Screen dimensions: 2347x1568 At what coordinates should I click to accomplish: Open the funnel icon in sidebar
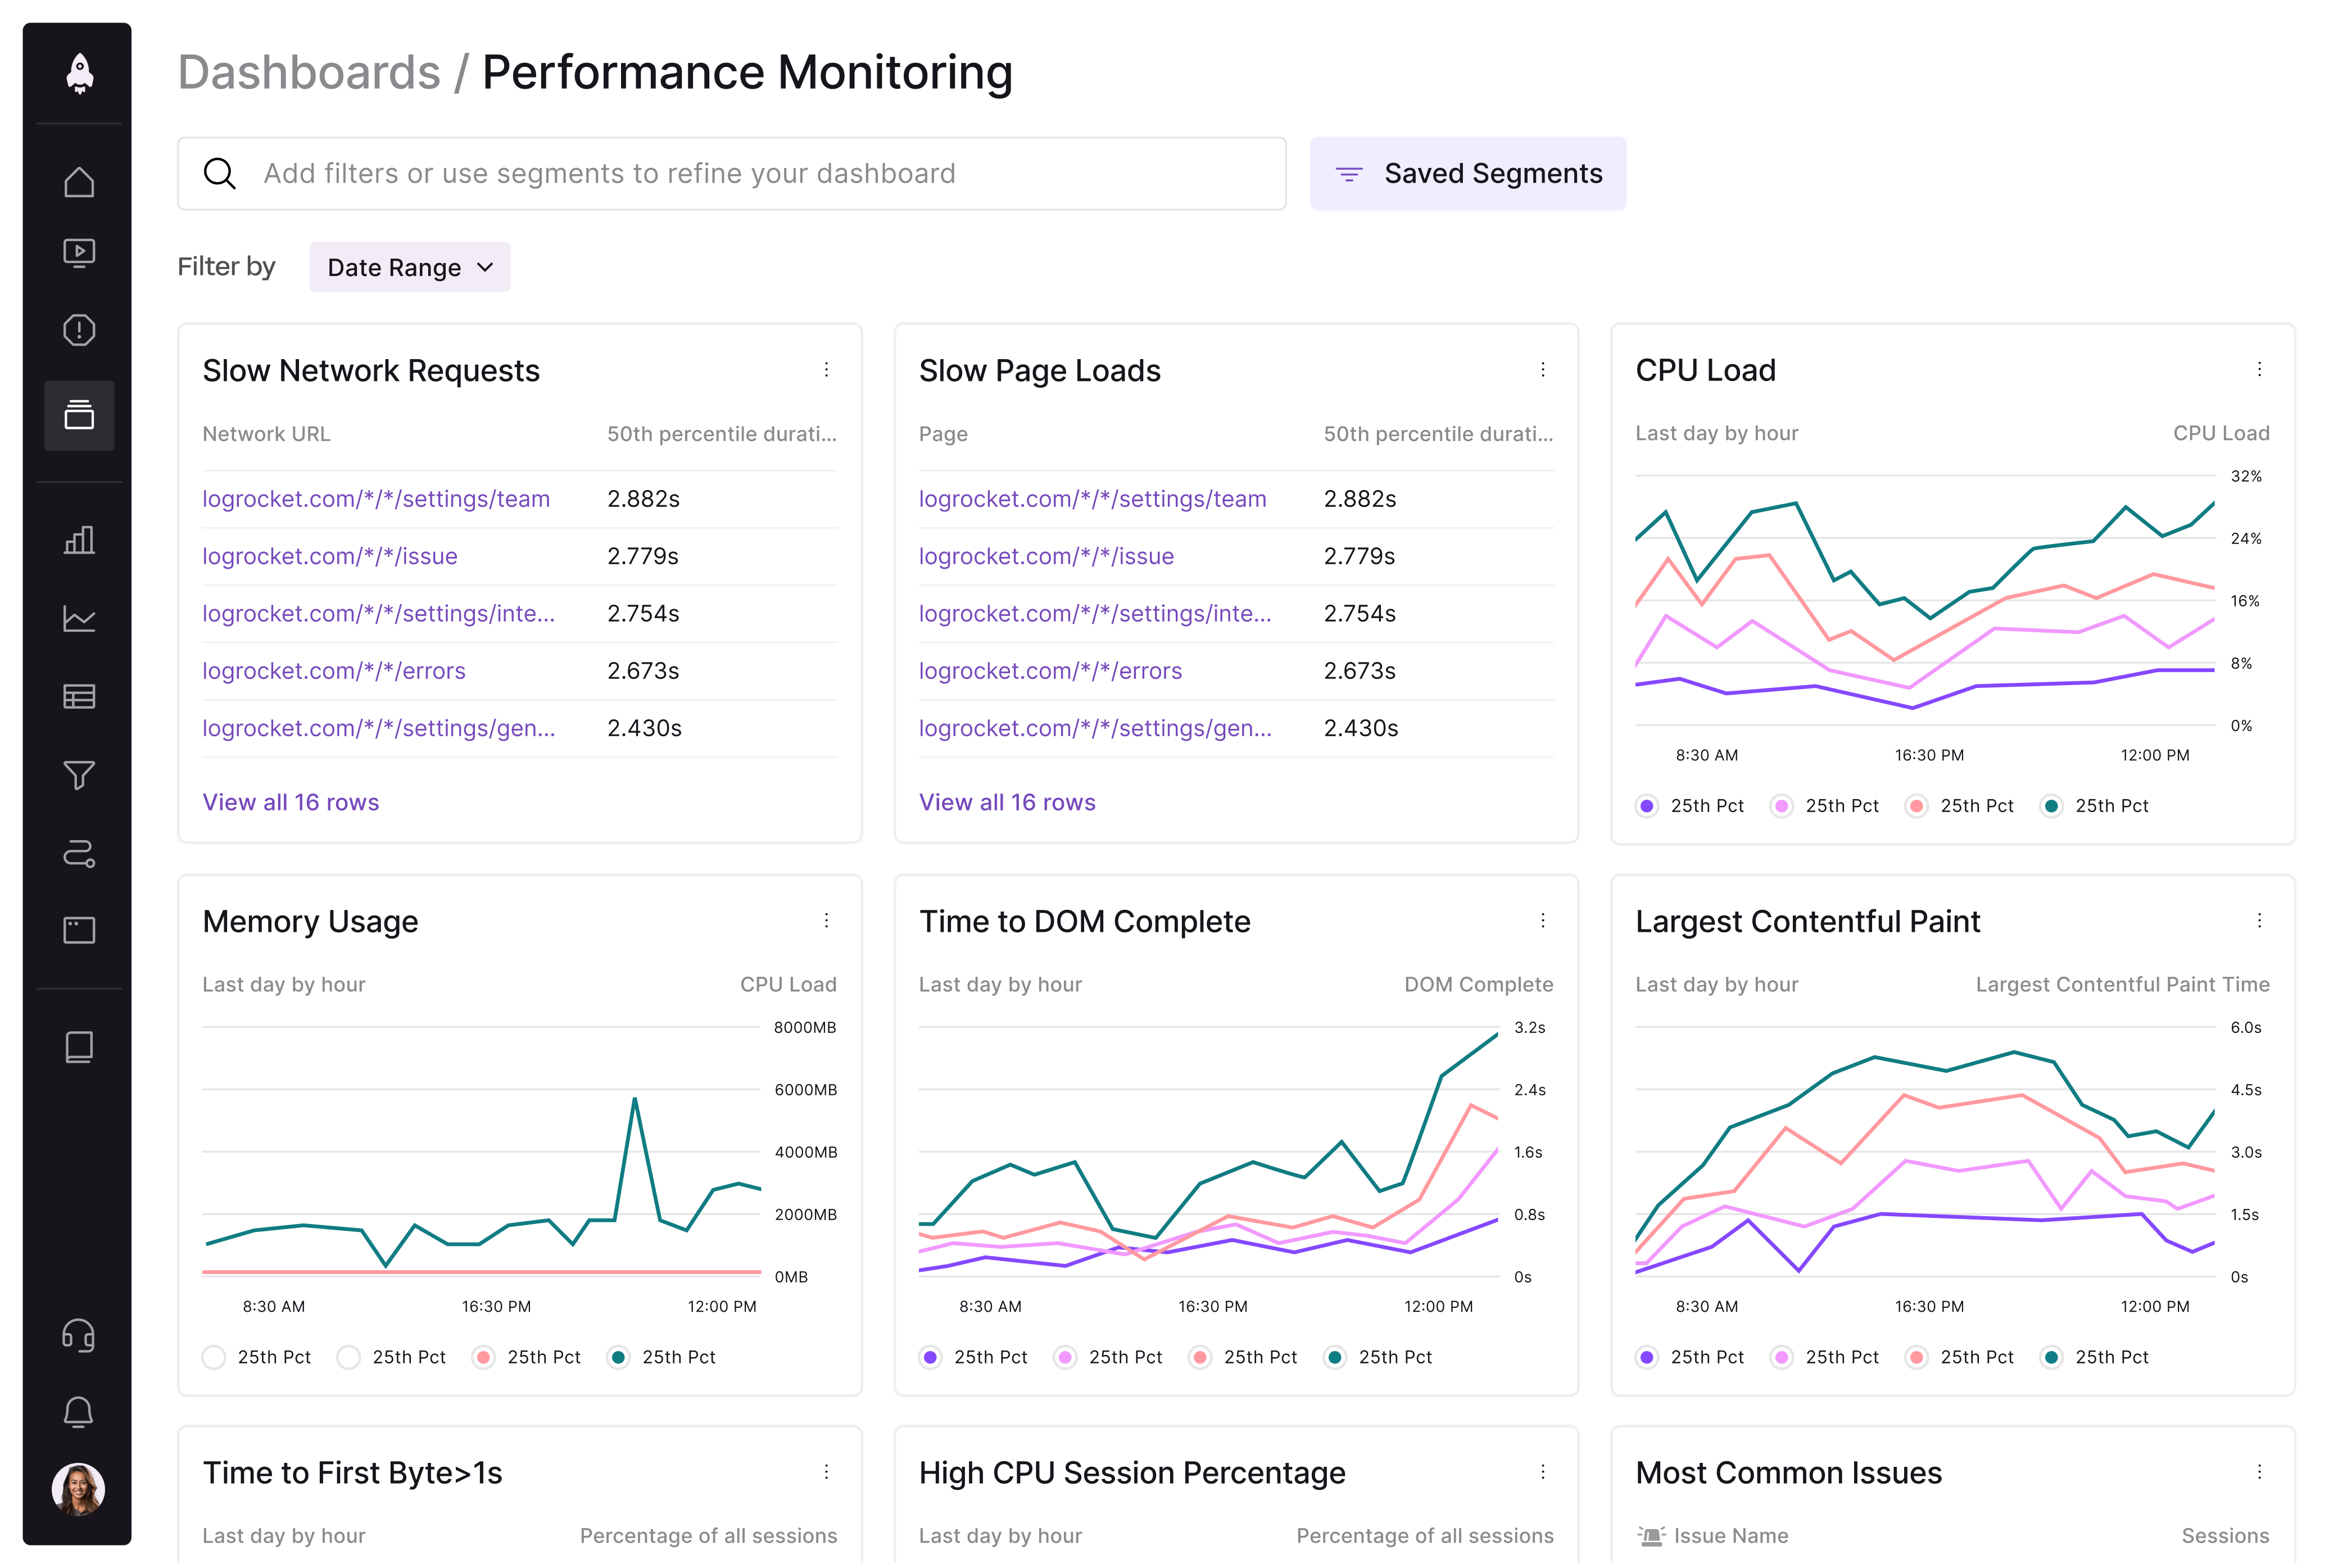79,775
